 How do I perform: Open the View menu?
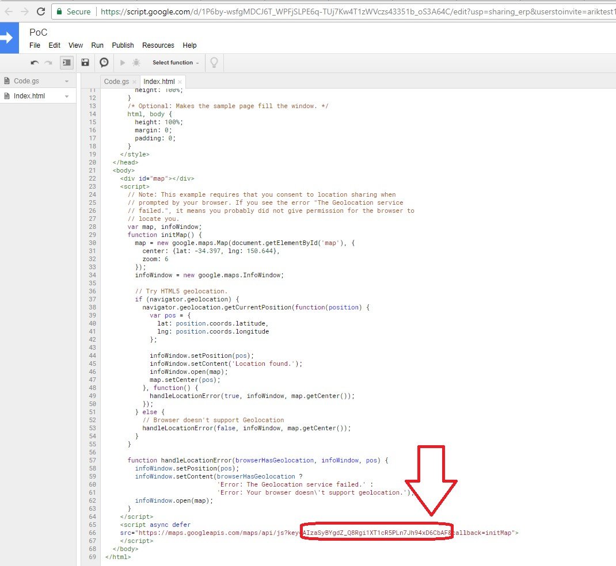[75, 45]
